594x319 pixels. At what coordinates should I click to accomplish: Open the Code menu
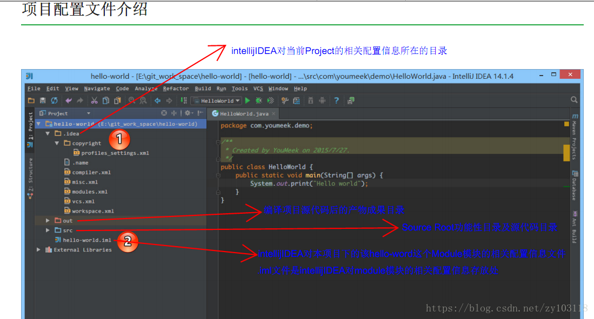pos(122,89)
